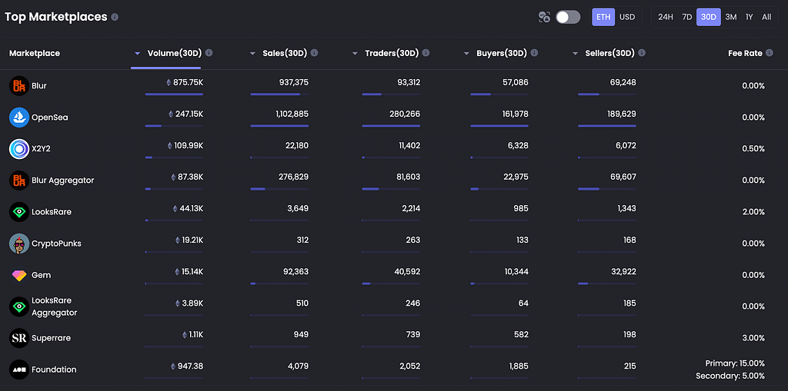Click the Superrare SR logo icon
The width and height of the screenshot is (788, 391).
click(19, 338)
